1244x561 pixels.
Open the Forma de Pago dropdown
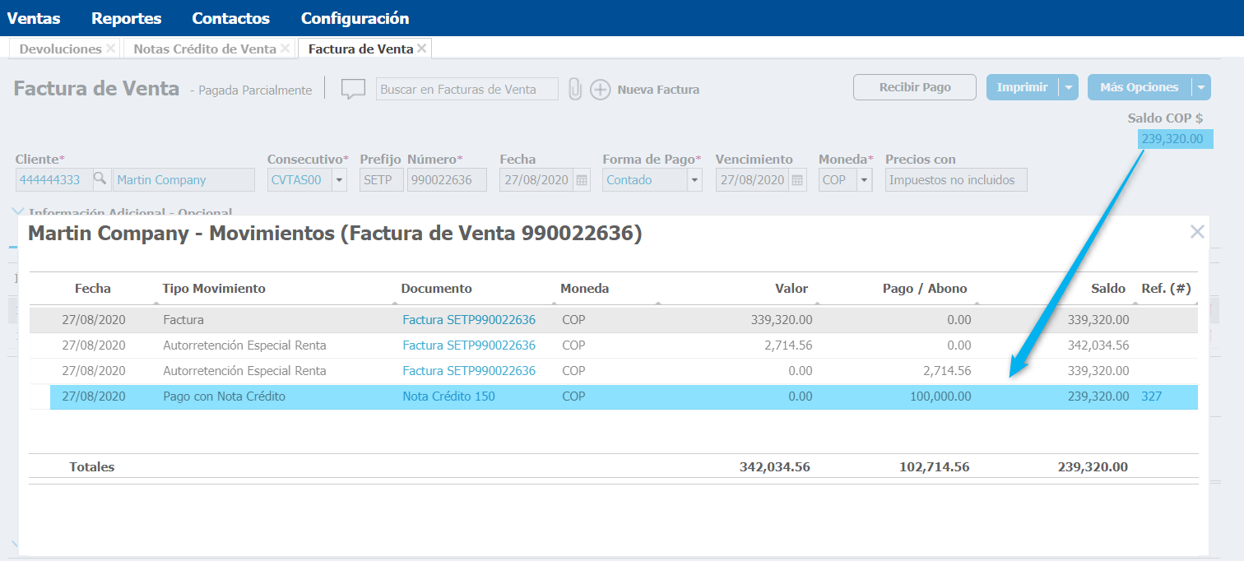[x=694, y=180]
